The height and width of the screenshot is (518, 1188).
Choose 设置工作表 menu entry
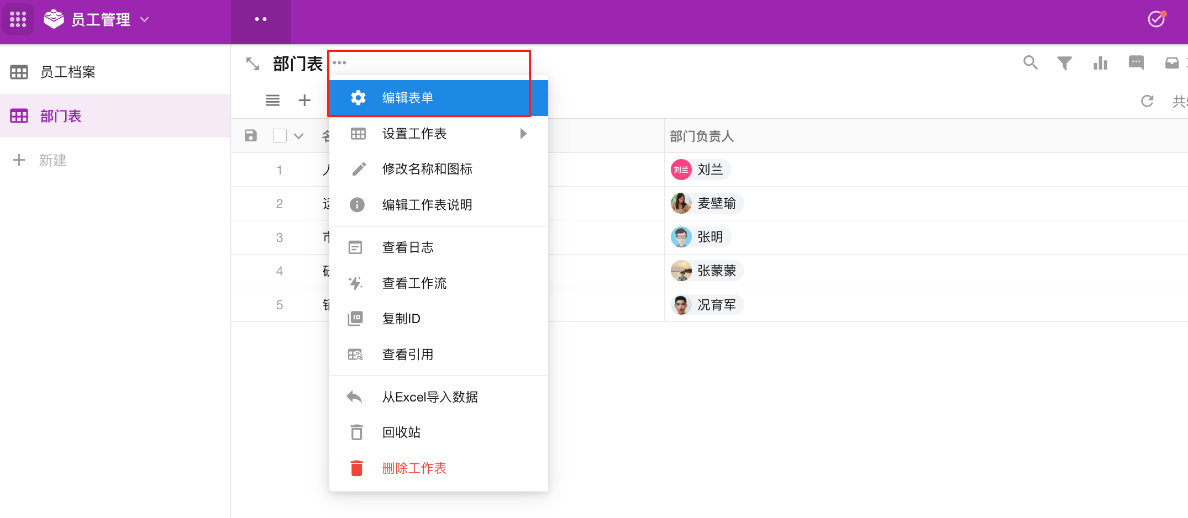pos(439,134)
